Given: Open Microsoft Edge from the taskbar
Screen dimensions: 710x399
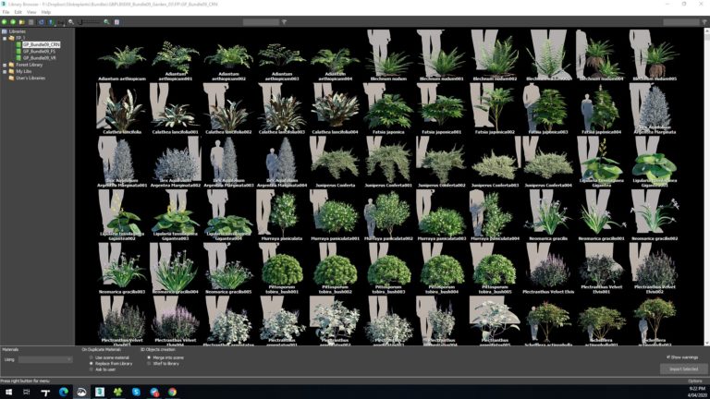Looking at the screenshot, I should [x=64, y=392].
